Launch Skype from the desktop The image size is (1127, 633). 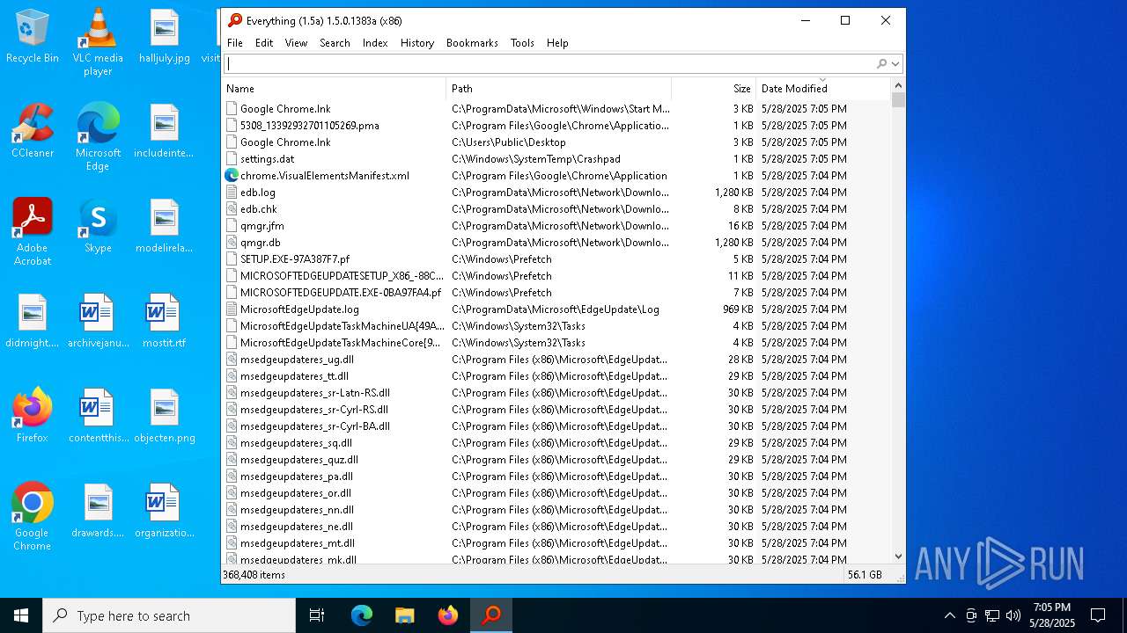pyautogui.click(x=98, y=226)
